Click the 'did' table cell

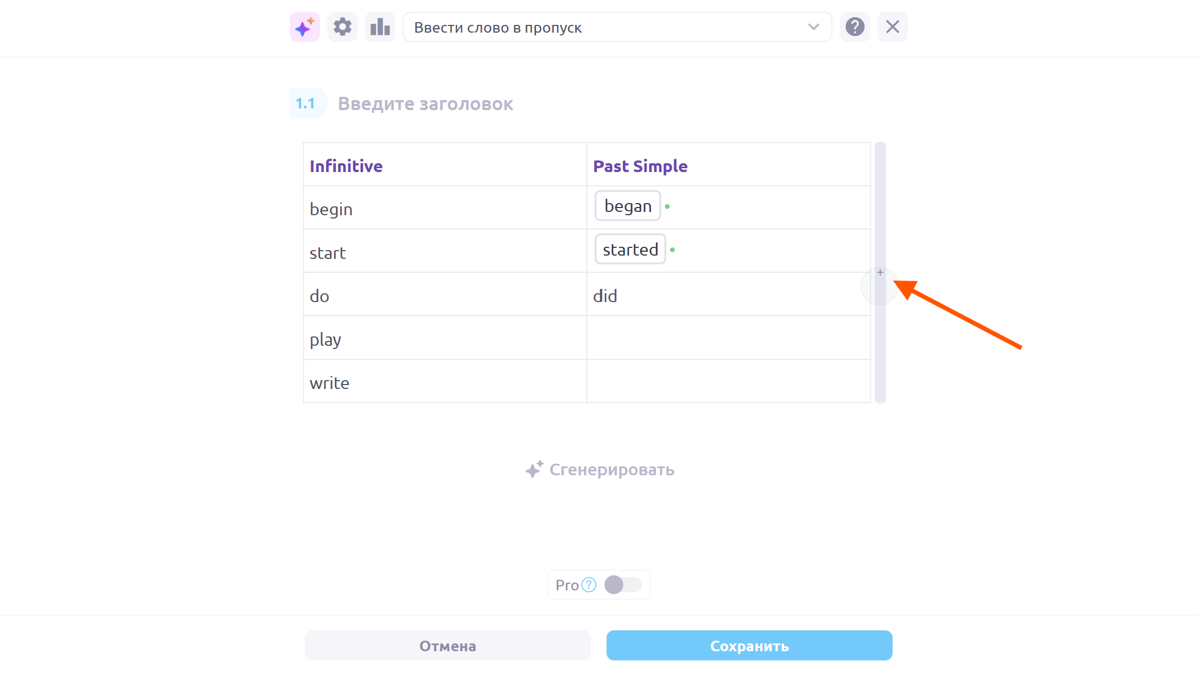point(727,296)
